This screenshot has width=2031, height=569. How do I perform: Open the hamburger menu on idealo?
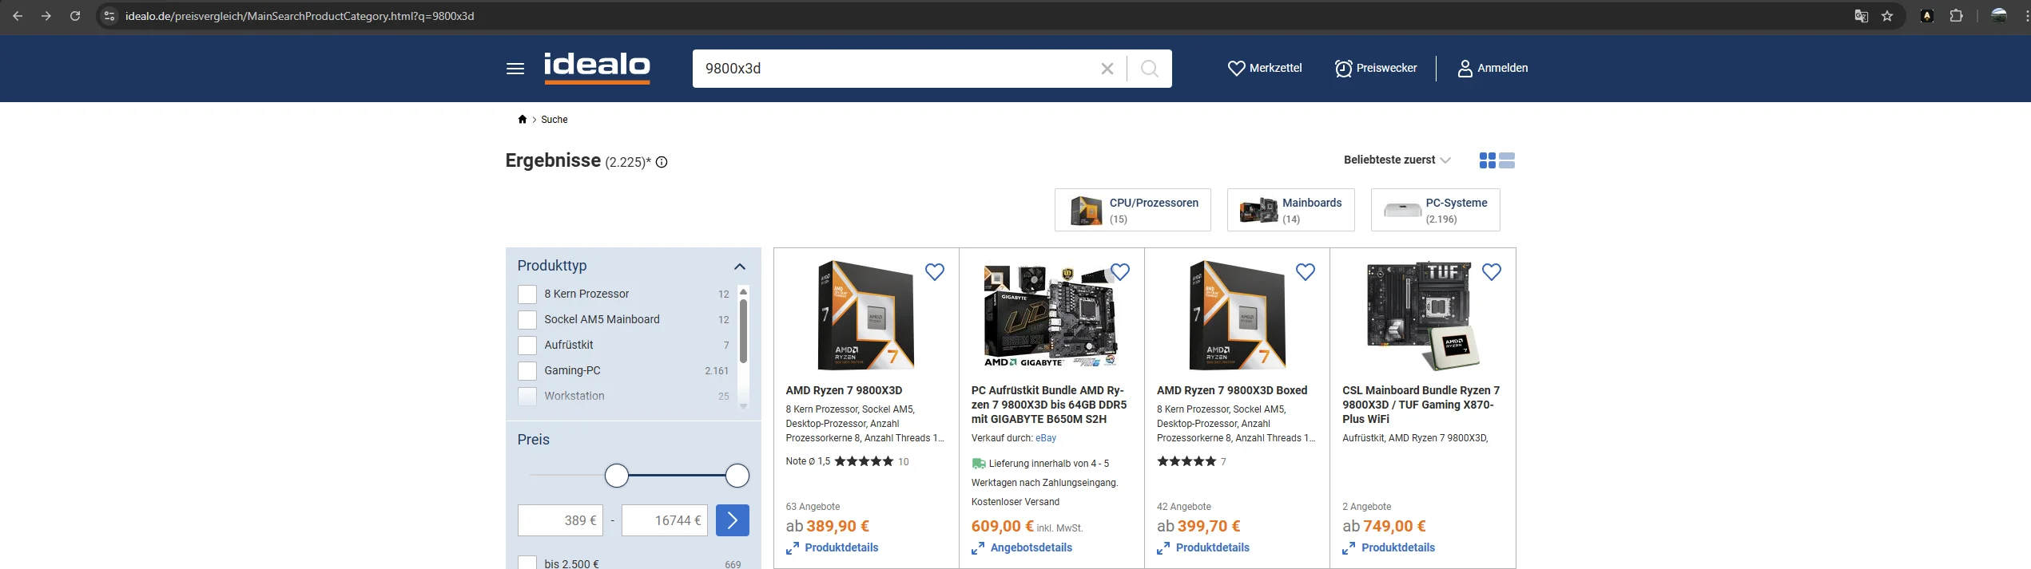515,69
